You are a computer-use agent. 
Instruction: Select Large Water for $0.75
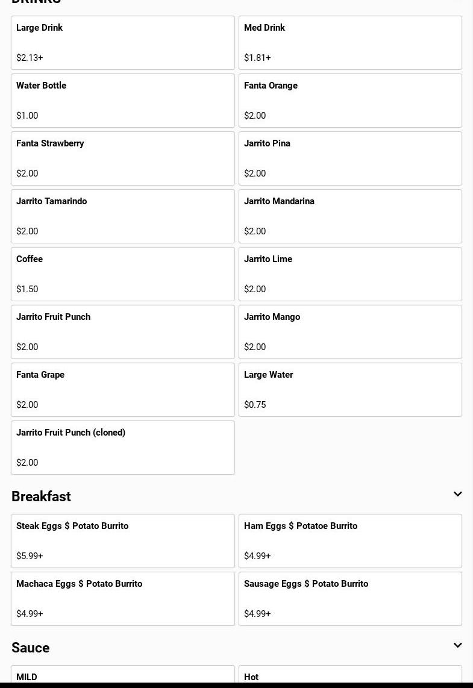tap(350, 390)
